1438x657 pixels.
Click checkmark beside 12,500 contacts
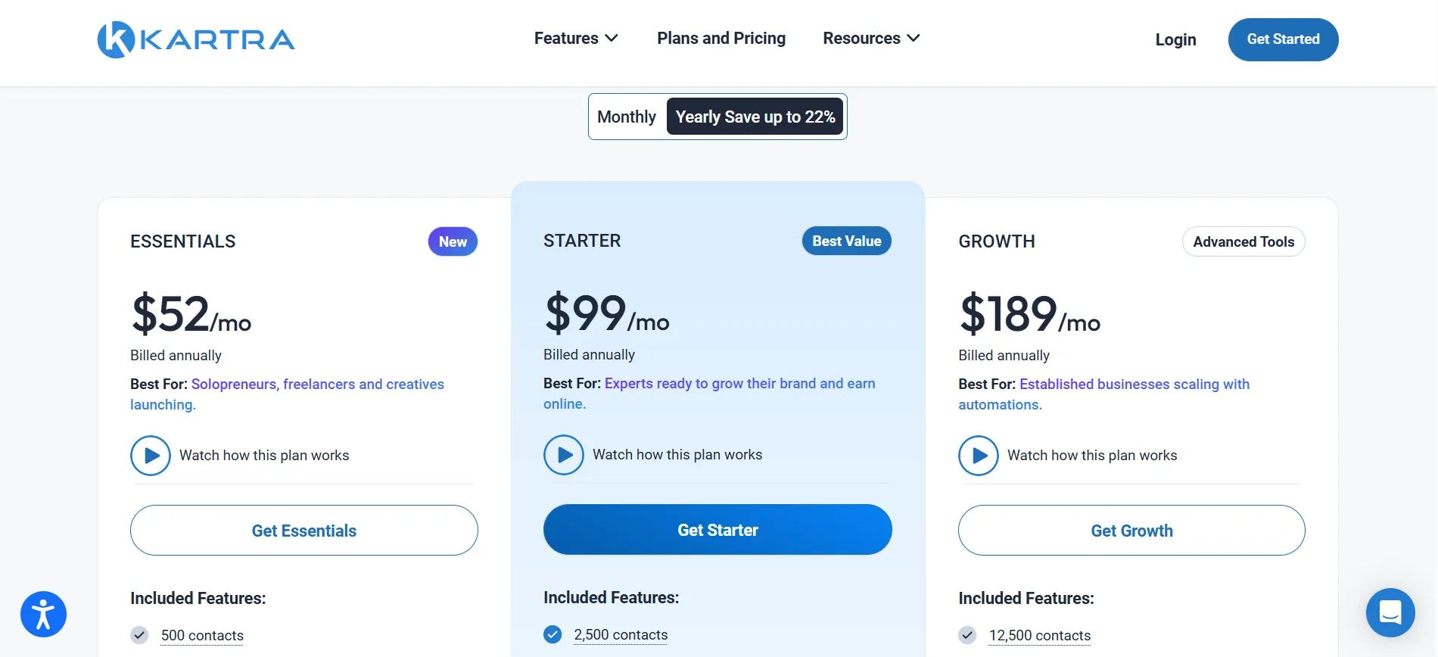pos(967,635)
